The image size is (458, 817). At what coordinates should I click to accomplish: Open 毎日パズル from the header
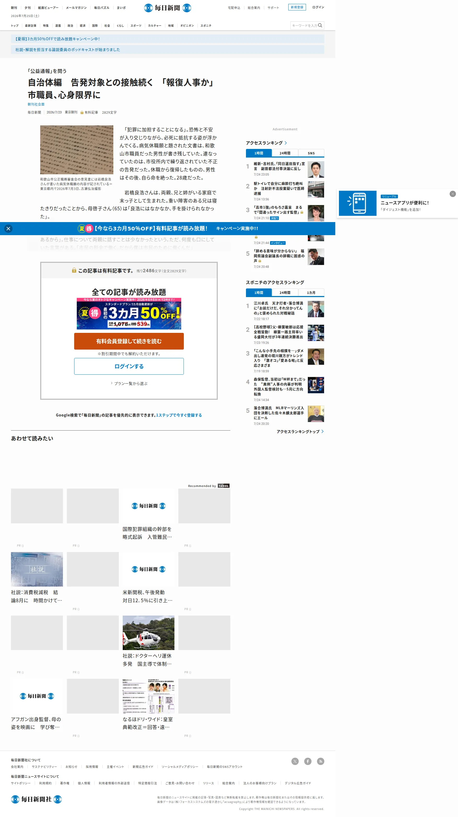coord(101,8)
